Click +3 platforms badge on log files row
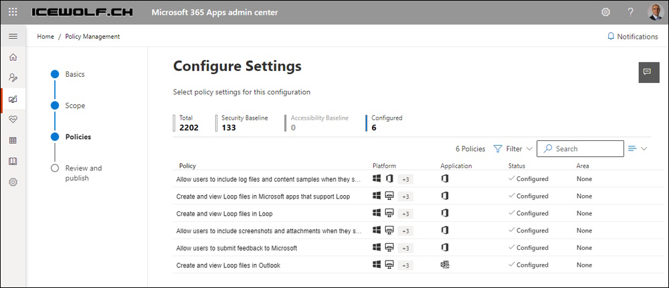The height and width of the screenshot is (288, 669). 405,179
